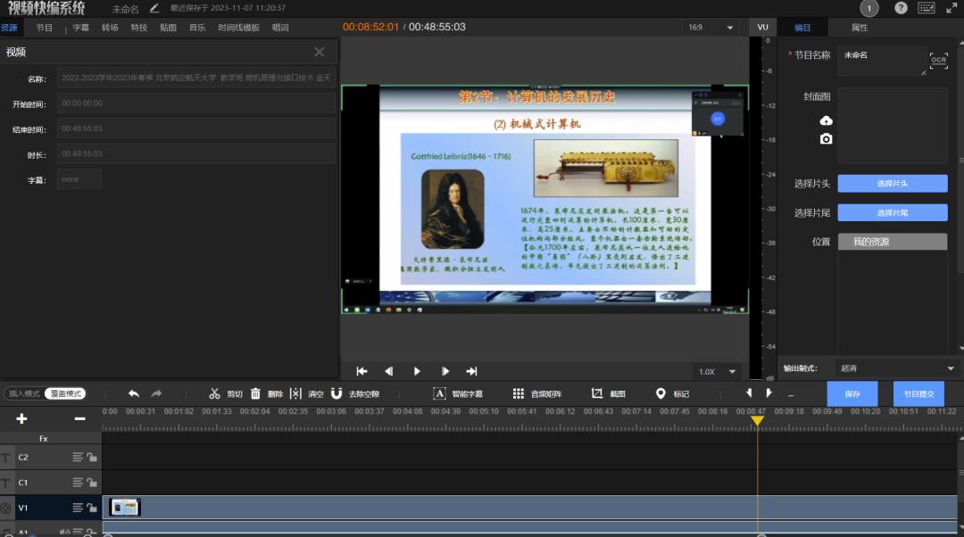This screenshot has width=964, height=537.
Task: Play the video preview
Action: [x=417, y=371]
